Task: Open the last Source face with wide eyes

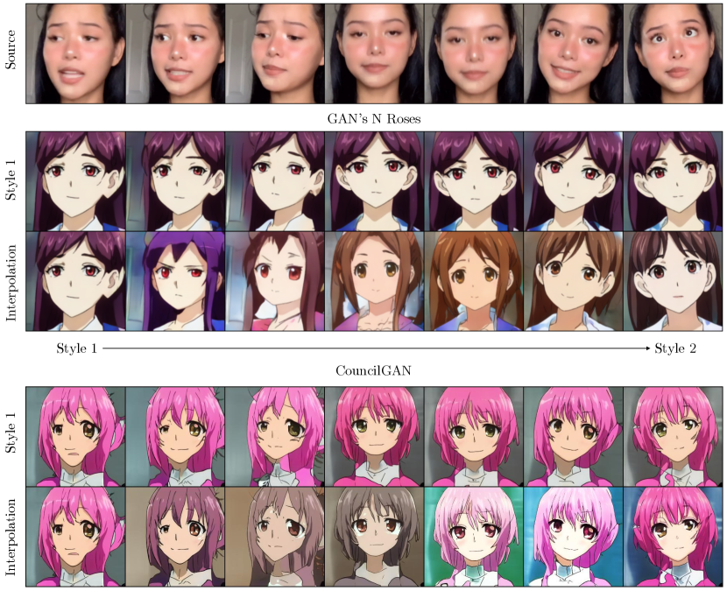Action: click(673, 53)
